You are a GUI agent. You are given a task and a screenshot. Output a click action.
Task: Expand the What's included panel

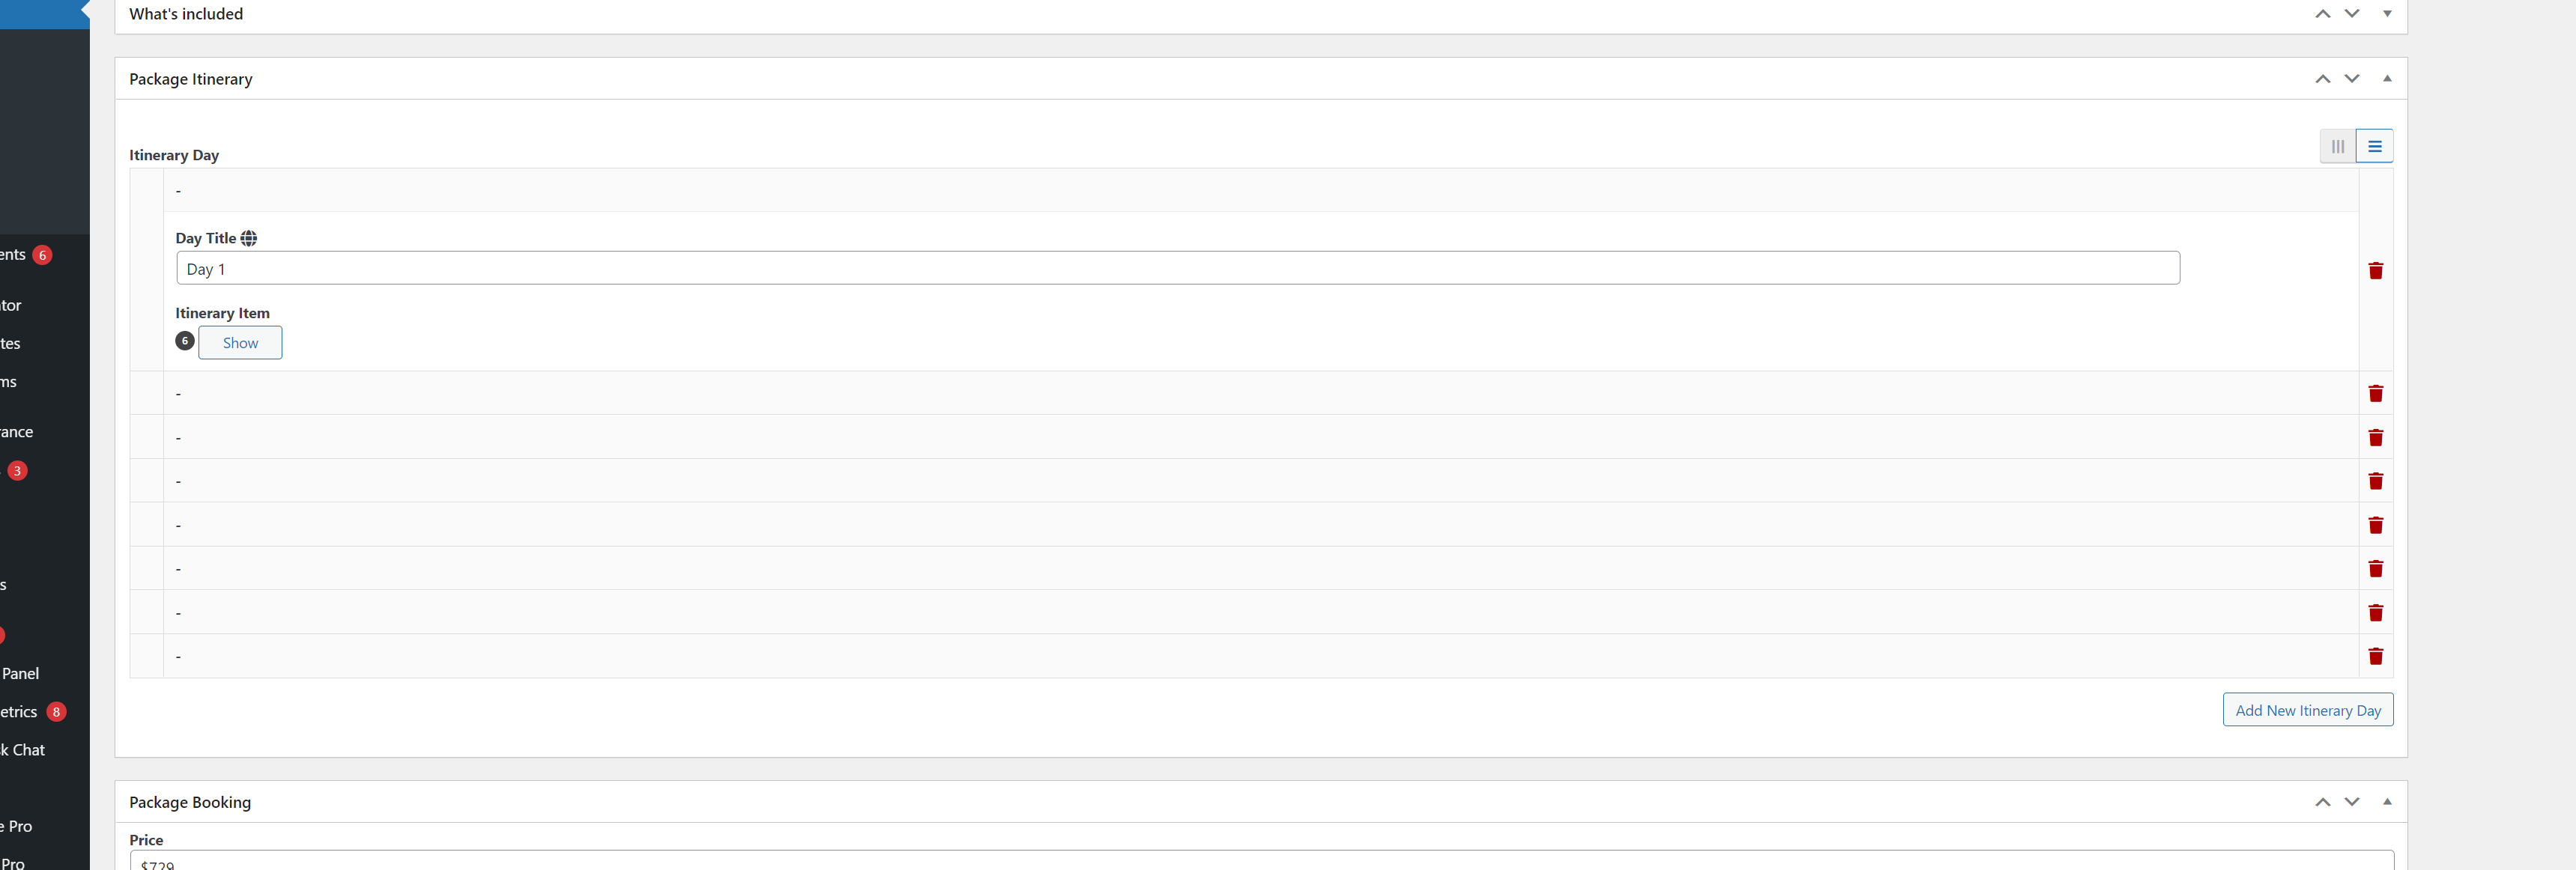point(2386,14)
